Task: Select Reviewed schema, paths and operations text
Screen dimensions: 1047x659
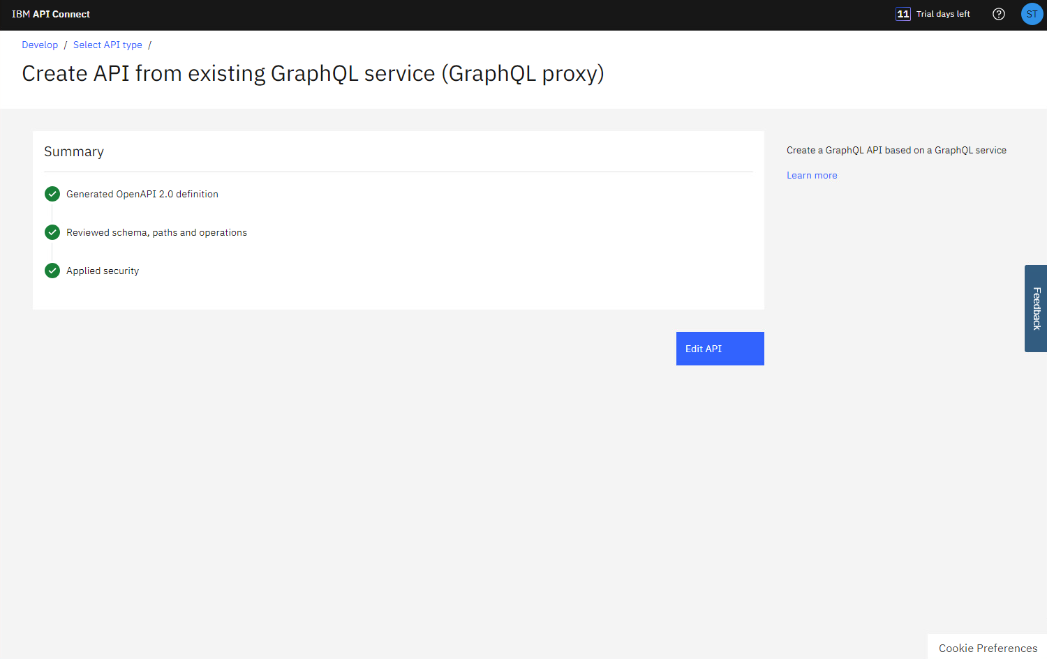Action: pos(156,232)
